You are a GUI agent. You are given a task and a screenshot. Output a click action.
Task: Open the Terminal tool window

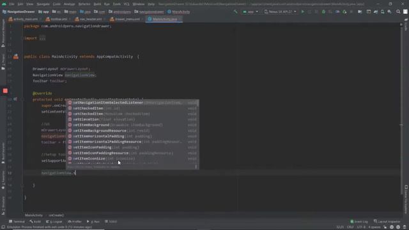point(17,222)
